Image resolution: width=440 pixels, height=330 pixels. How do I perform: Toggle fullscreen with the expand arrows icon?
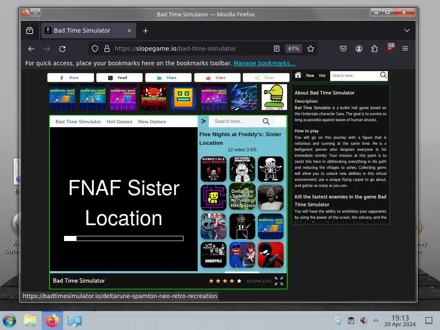pos(279,281)
